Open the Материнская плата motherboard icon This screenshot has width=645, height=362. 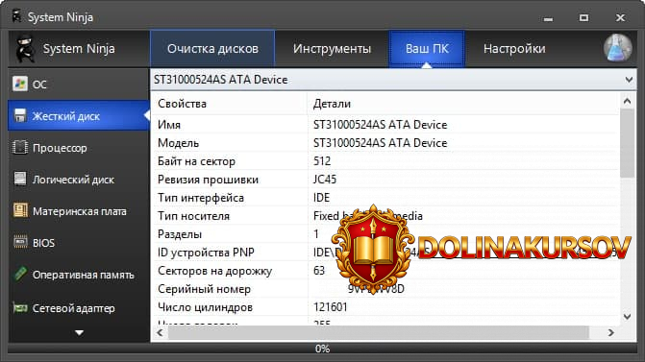point(20,211)
